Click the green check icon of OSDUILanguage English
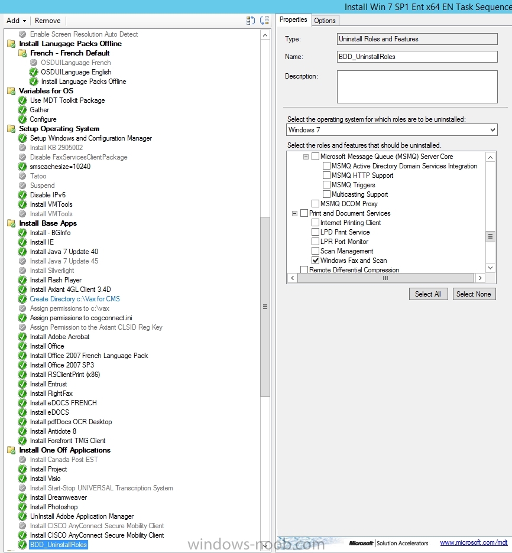Screen dimensions: 512x553 [34, 72]
